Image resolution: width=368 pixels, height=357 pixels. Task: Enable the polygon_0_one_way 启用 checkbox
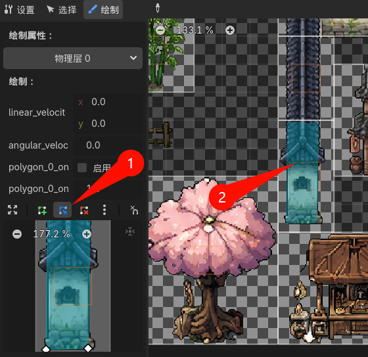pos(82,168)
